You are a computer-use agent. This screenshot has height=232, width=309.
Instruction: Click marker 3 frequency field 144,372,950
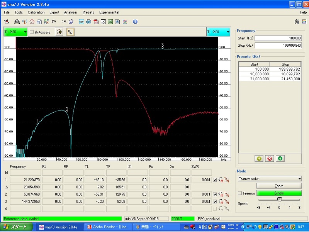pyautogui.click(x=25, y=202)
